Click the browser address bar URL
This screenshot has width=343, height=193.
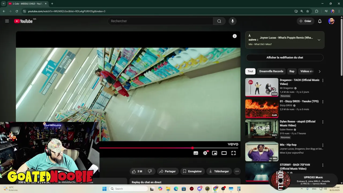[x=66, y=11]
